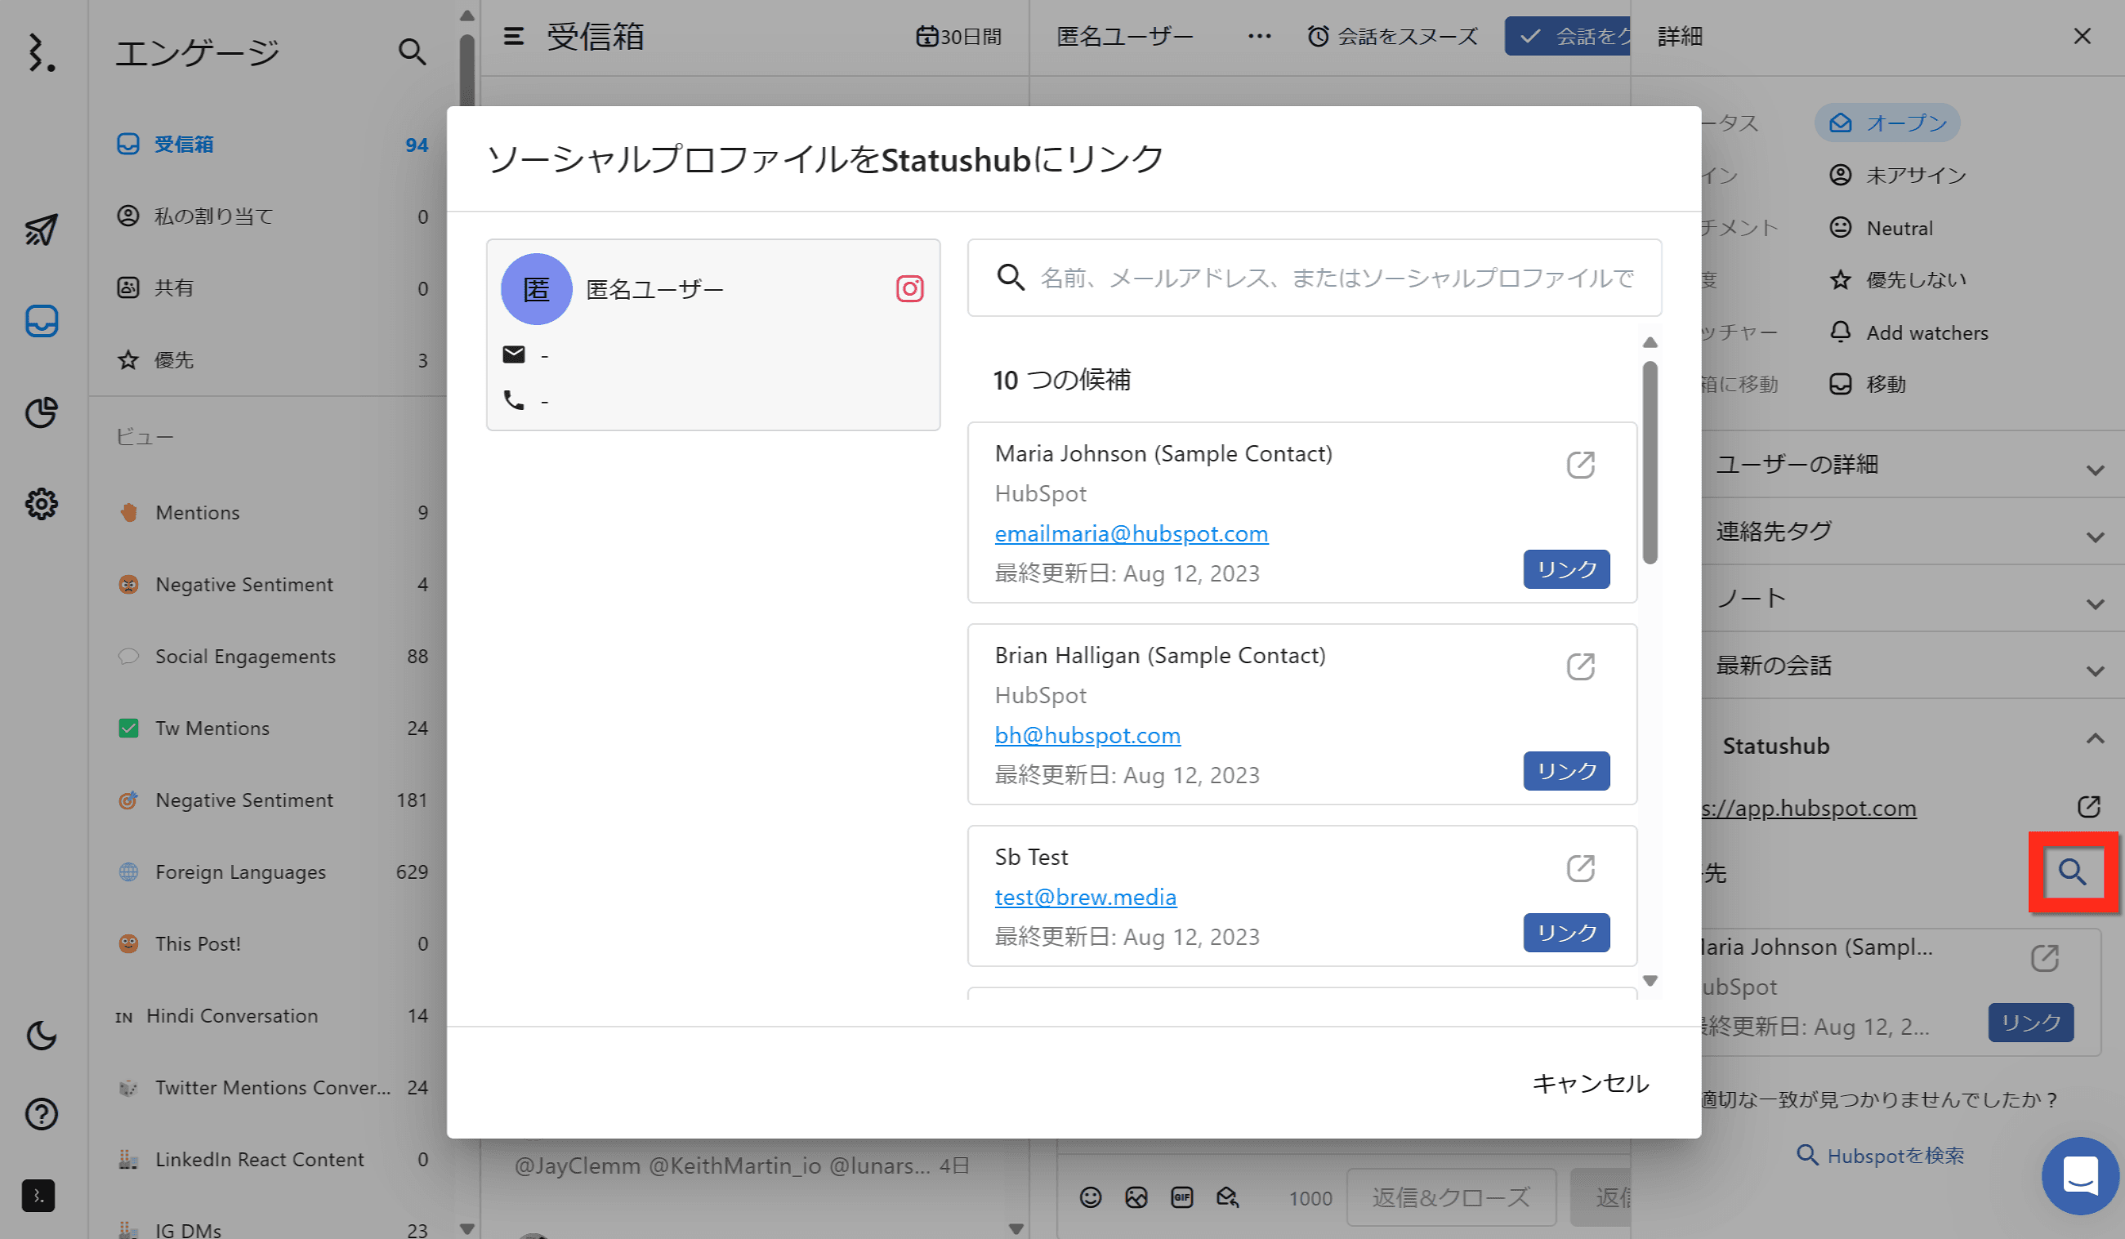2125x1239 pixels.
Task: Open the publish paper plane icon
Action: [42, 230]
